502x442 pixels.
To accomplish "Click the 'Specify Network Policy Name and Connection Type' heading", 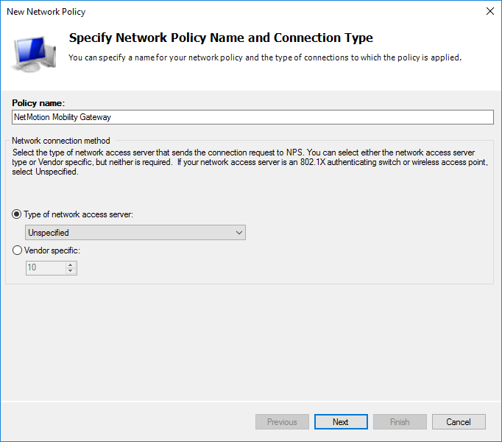I will point(220,38).
